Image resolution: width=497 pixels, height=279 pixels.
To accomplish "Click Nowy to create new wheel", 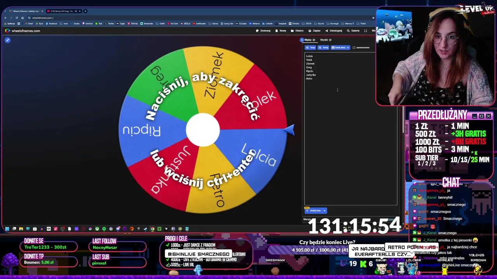I will [x=281, y=31].
